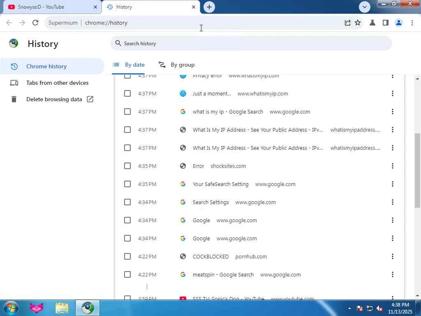
Task: Open Delete browsing data
Action: pos(52,99)
